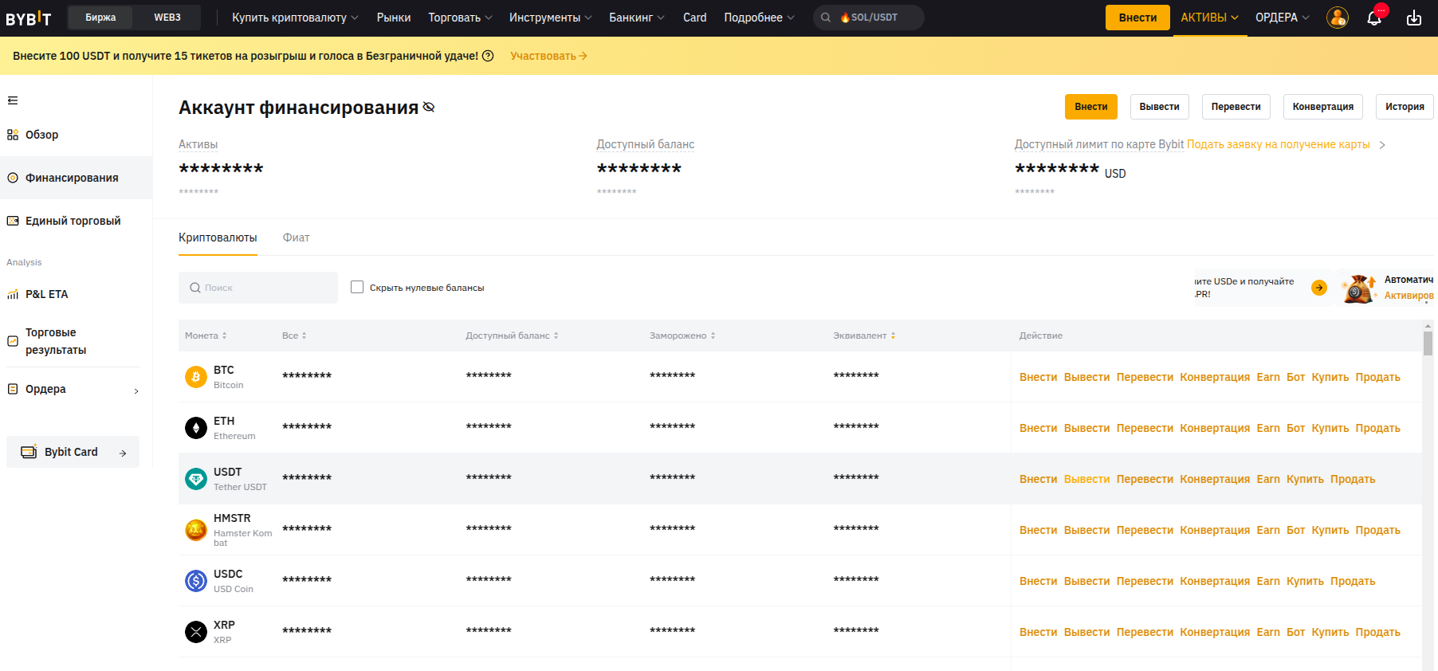Click the download app icon
Image resolution: width=1438 pixels, height=671 pixels.
tap(1414, 18)
